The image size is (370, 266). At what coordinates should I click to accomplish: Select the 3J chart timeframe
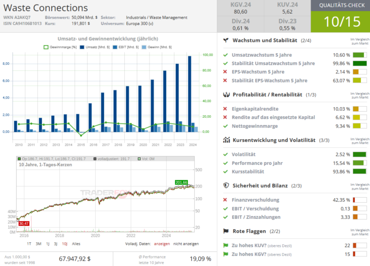(x=56, y=244)
